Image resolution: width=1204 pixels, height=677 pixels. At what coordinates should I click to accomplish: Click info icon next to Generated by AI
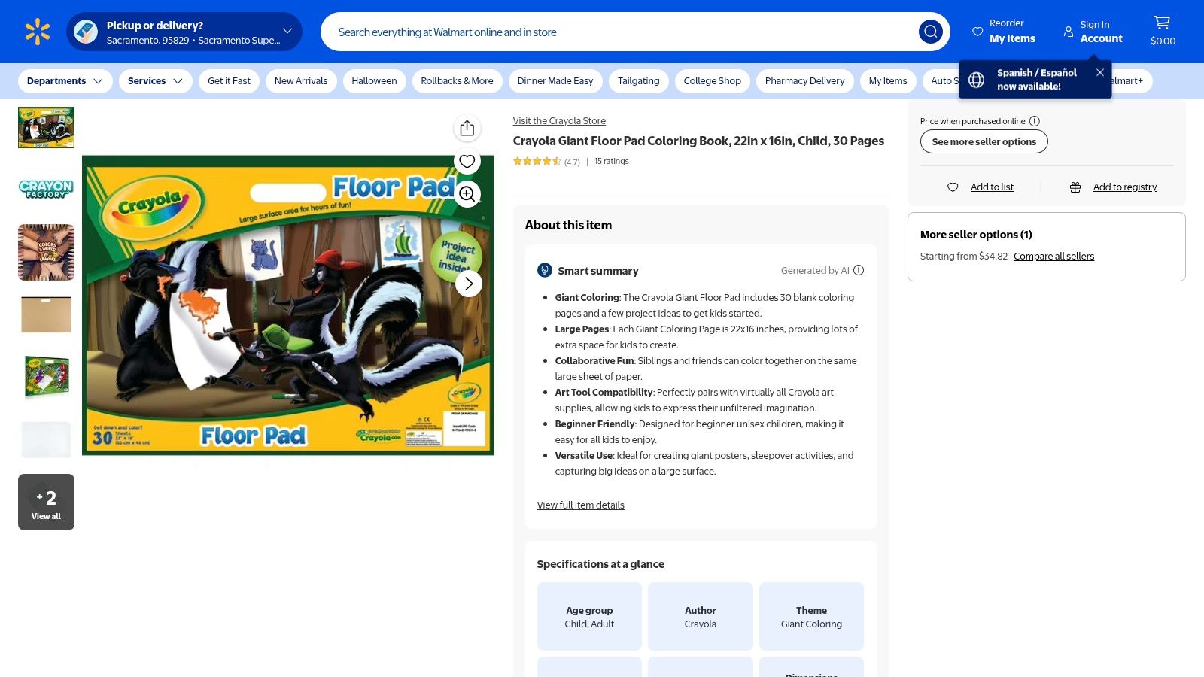coord(859,270)
